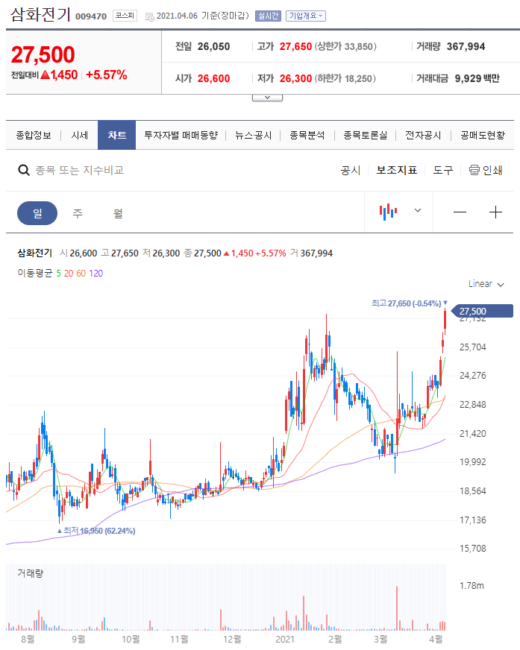
Task: Zoom out chart with minus icon
Action: point(460,212)
